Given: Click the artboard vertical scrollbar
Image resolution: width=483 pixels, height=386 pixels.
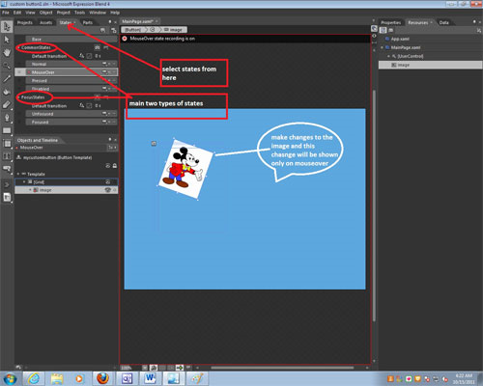Looking at the screenshot, I should click(x=374, y=206).
